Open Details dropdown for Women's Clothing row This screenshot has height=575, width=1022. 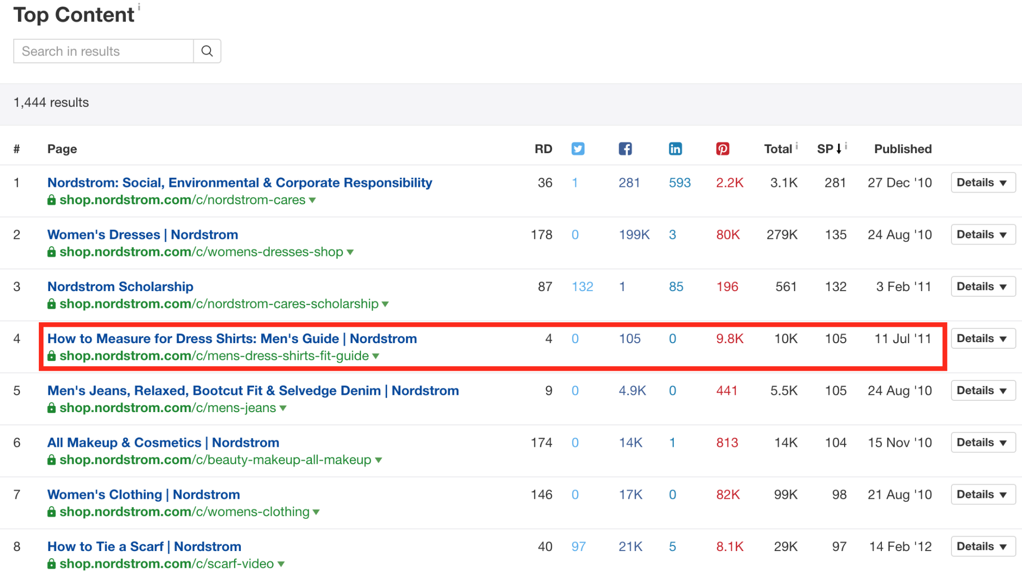[x=983, y=494]
